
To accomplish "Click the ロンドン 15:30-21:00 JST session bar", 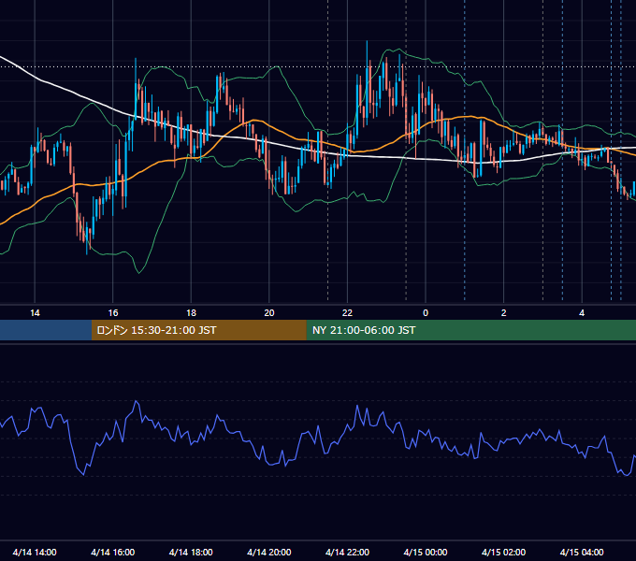I will 198,330.
